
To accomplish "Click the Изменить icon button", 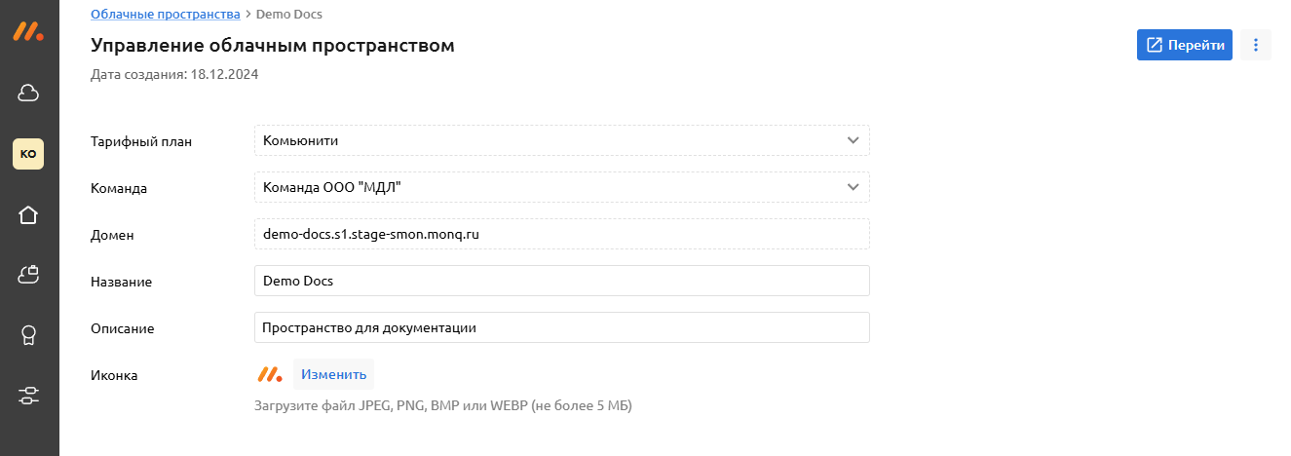I will coord(333,374).
